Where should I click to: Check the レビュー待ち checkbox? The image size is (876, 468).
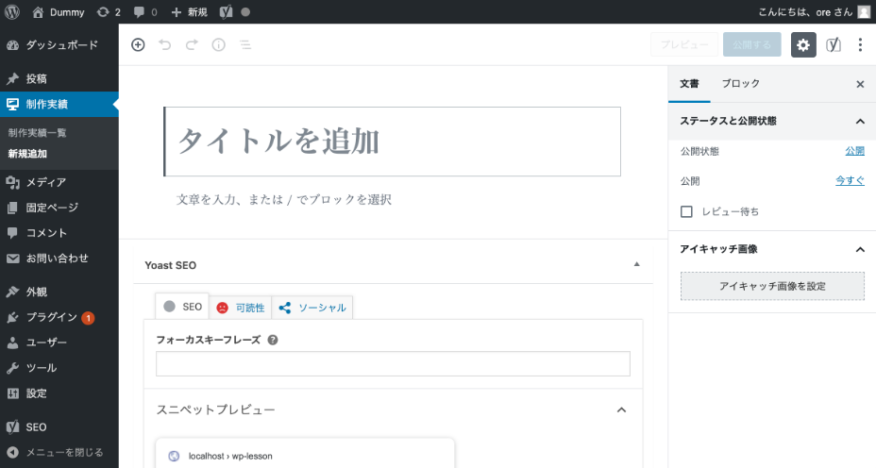tap(686, 211)
